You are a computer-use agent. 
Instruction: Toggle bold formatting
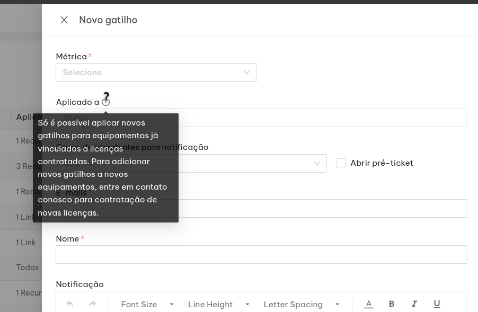[392, 304]
